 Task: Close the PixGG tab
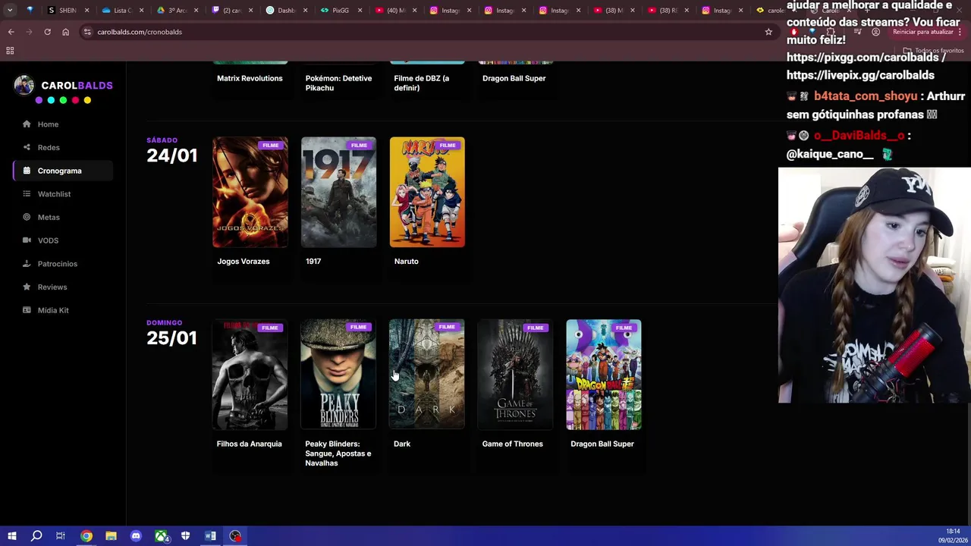coord(360,11)
